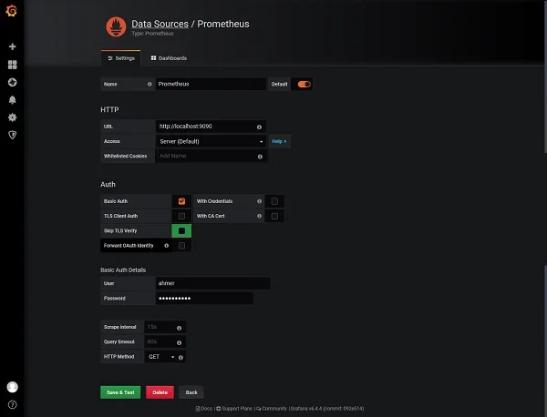Uncheck the Basic Auth checkbox

(x=181, y=201)
